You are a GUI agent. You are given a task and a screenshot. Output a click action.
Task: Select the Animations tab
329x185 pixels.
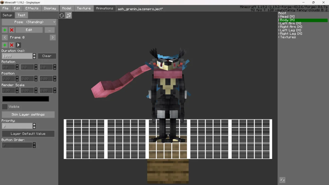tap(105, 8)
